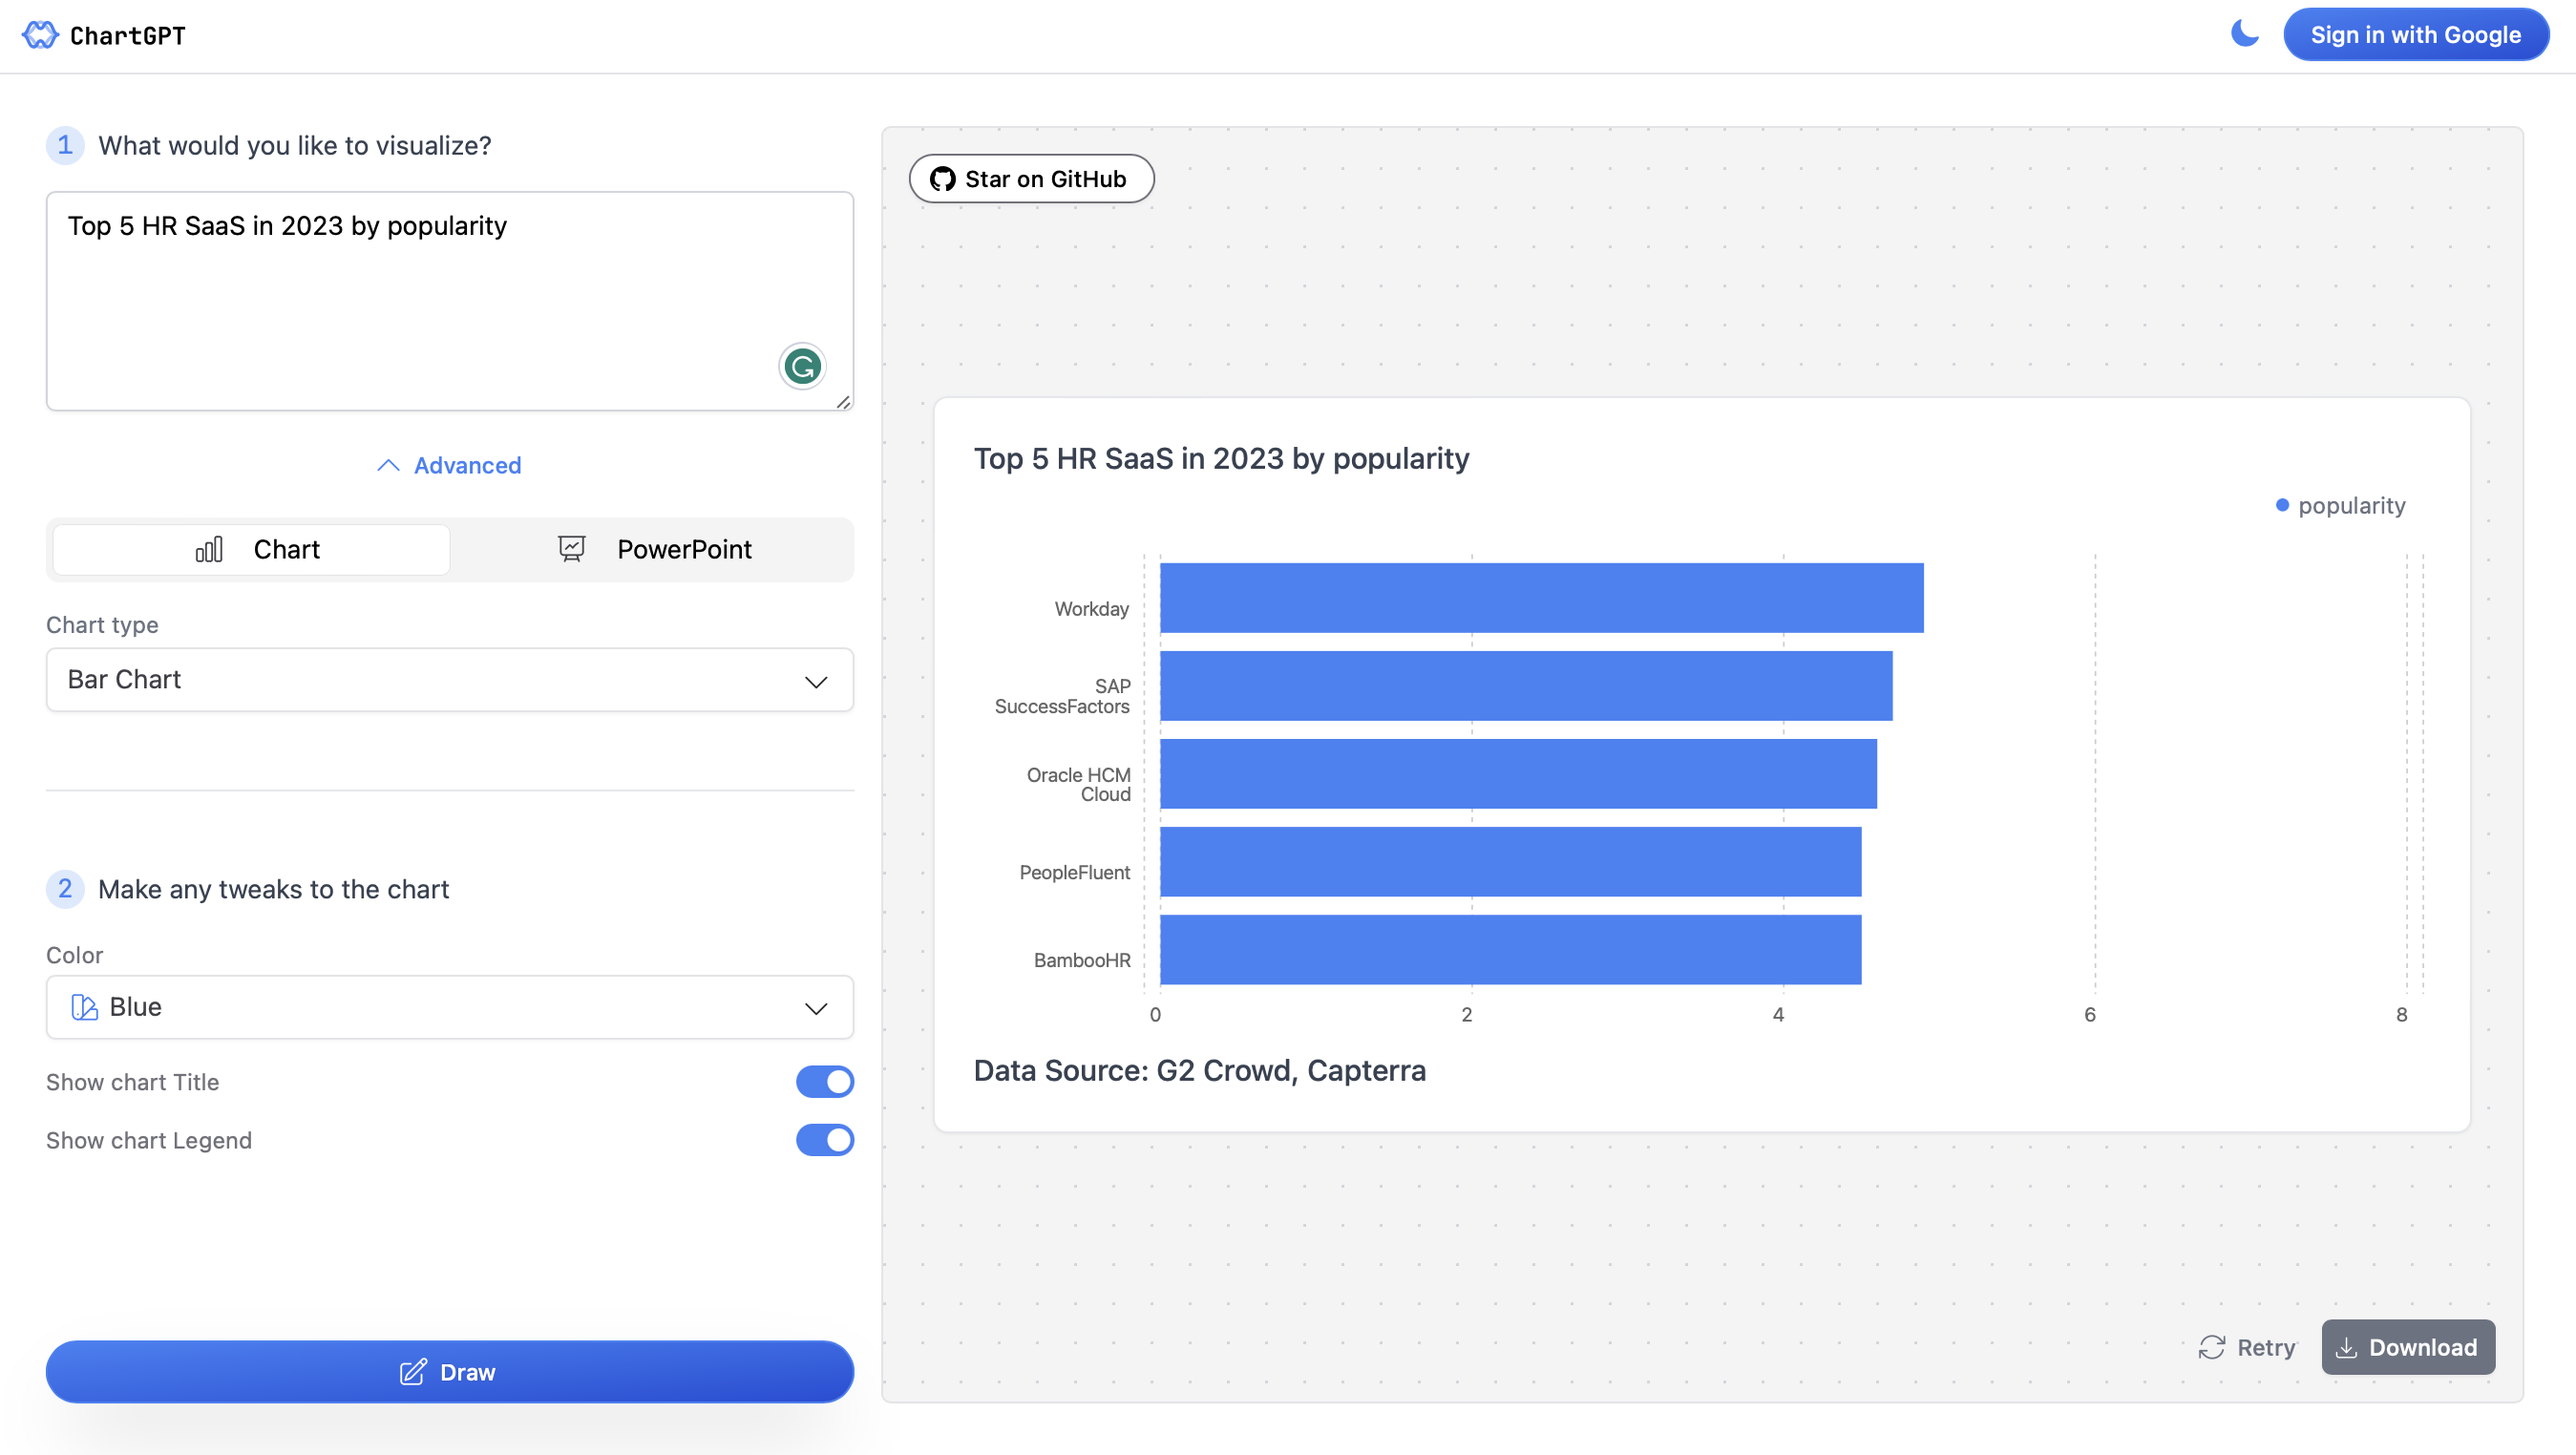The width and height of the screenshot is (2576, 1455).
Task: Click the pencil icon on the Draw button
Action: pos(412,1372)
